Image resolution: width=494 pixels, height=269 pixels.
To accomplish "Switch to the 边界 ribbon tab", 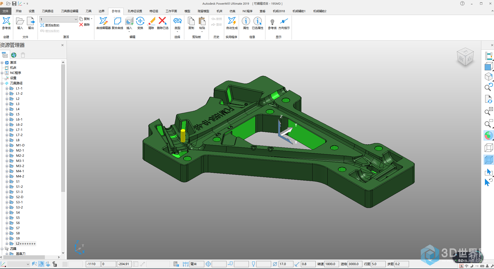I will point(102,11).
